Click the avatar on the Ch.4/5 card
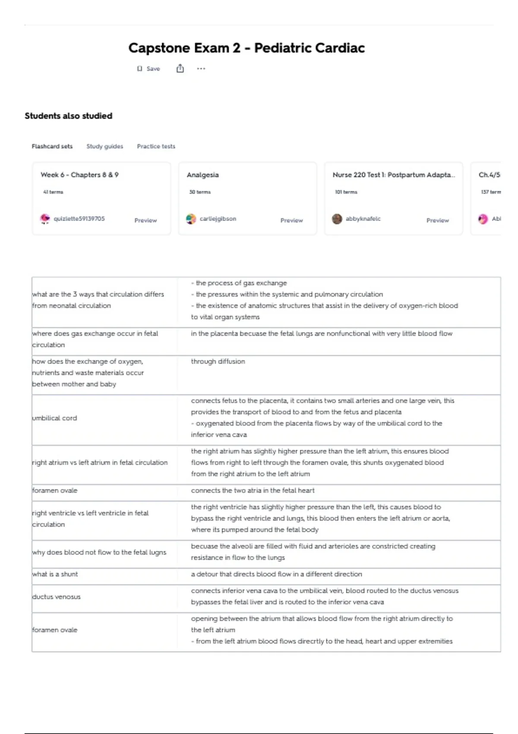 (483, 219)
